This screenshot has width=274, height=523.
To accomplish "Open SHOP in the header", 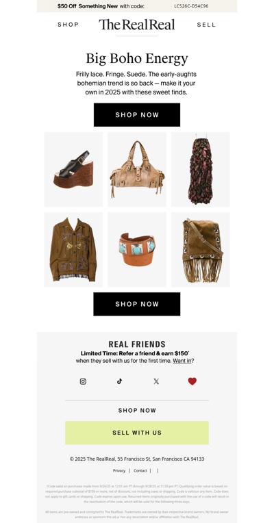I will point(68,25).
